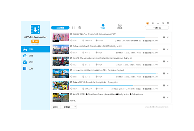
Task: Open the Convert section in sidebar
Action: (x=35, y=56)
